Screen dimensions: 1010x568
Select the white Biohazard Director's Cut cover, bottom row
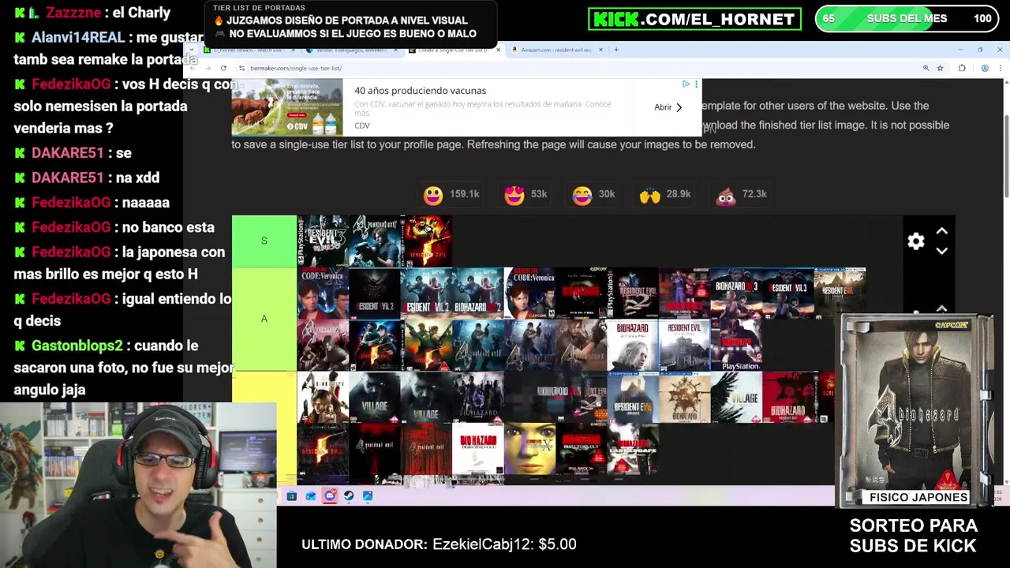(x=478, y=449)
